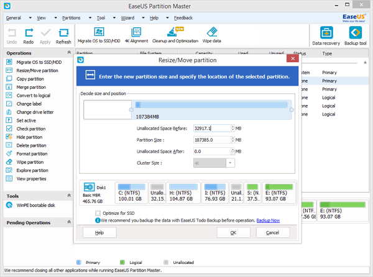Open the Cluster Size dropdown

tap(230, 163)
